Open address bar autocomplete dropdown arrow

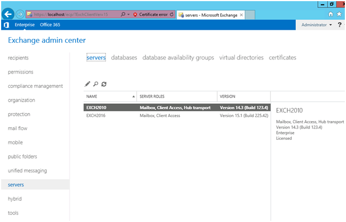coord(128,14)
